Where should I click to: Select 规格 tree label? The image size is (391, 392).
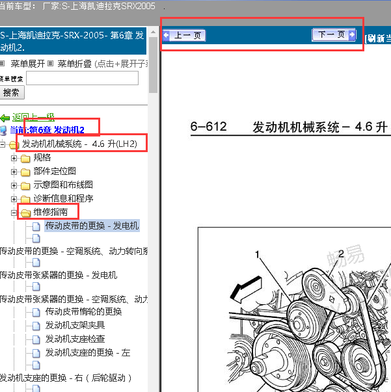42,157
